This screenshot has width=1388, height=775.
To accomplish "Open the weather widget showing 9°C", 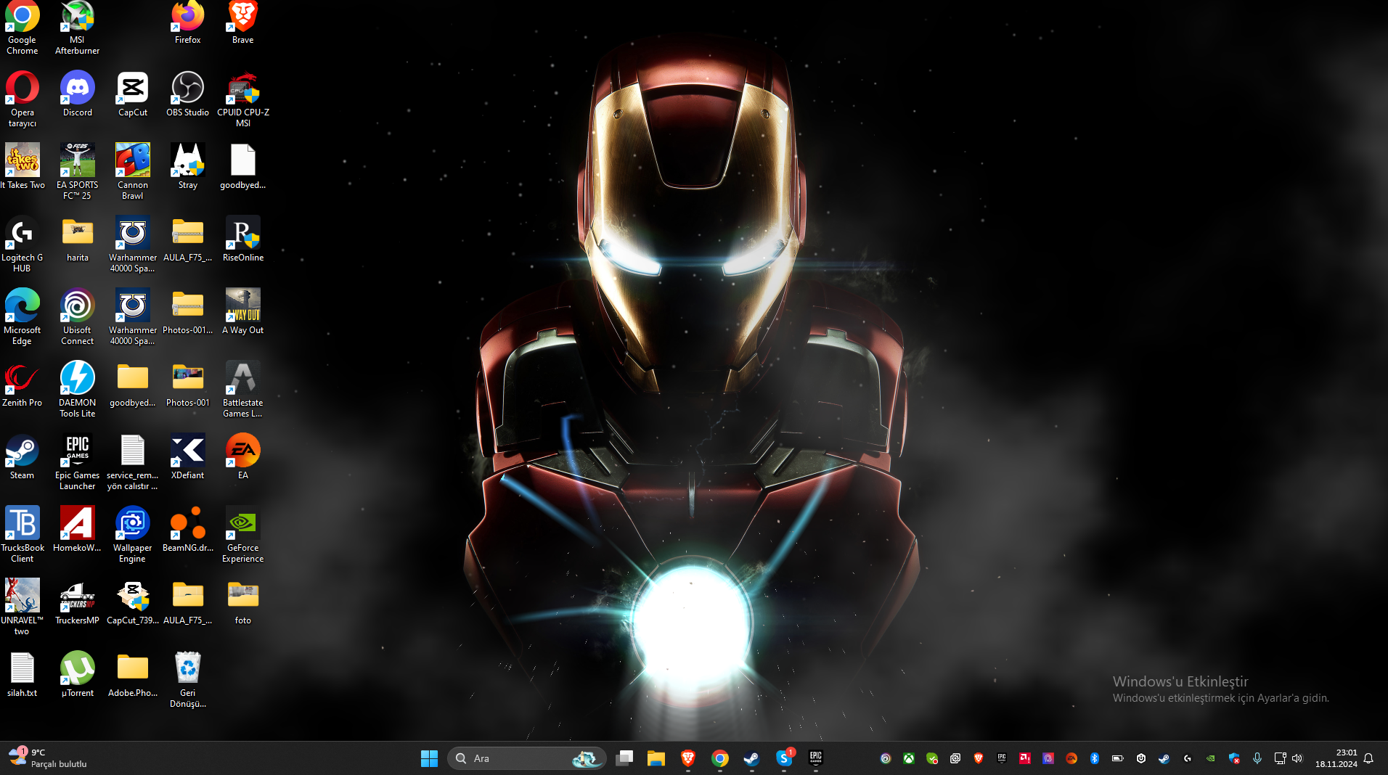I will click(48, 758).
